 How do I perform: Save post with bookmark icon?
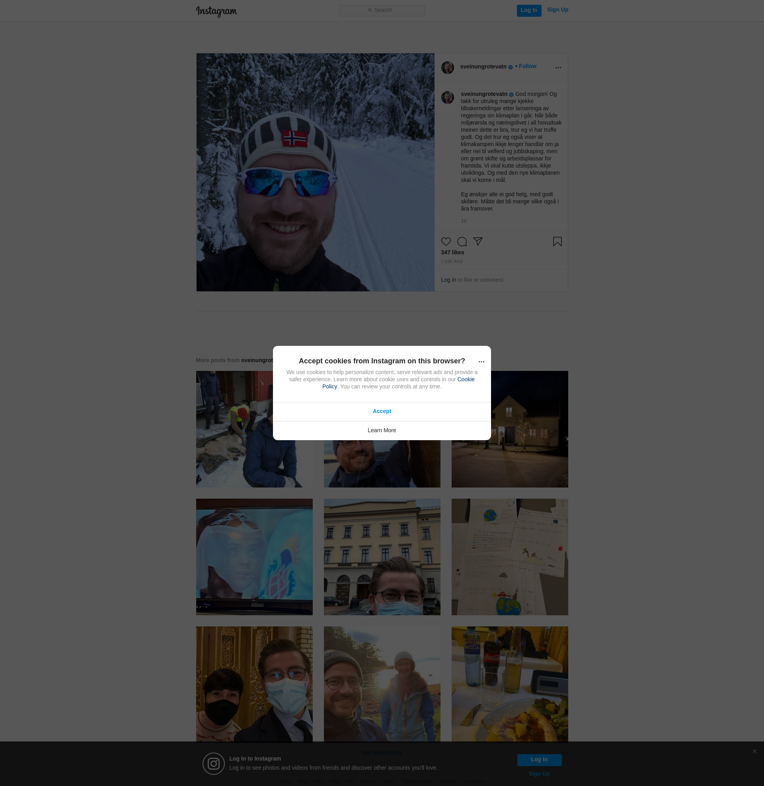[x=557, y=242]
